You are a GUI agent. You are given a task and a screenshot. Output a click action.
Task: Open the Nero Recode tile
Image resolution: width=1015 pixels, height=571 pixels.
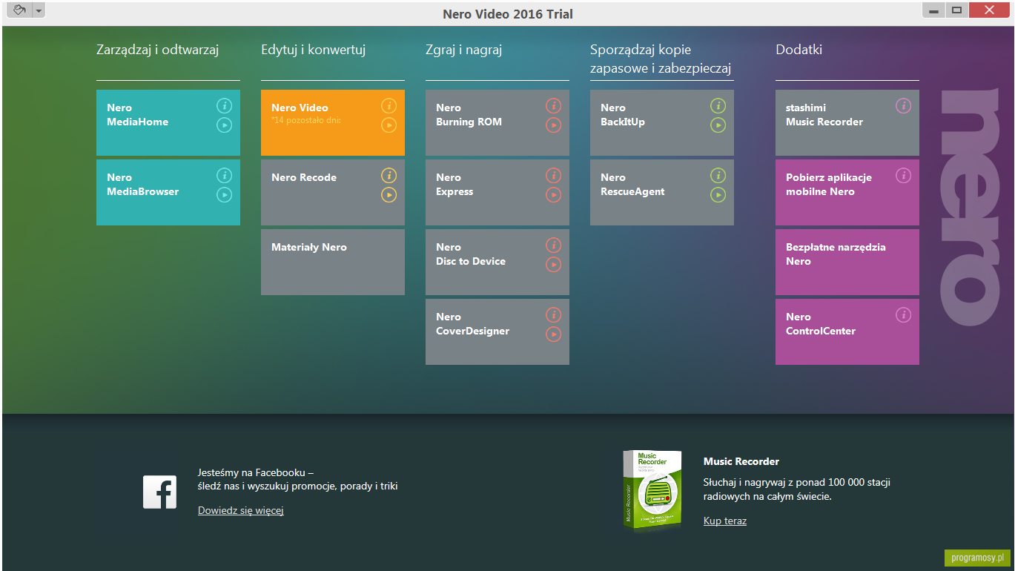333,192
